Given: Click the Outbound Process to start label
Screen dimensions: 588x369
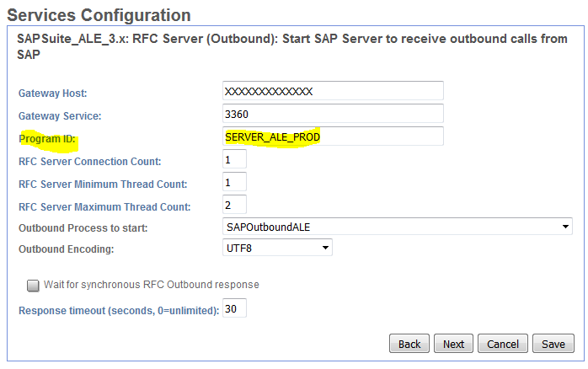Looking at the screenshot, I should [x=83, y=228].
